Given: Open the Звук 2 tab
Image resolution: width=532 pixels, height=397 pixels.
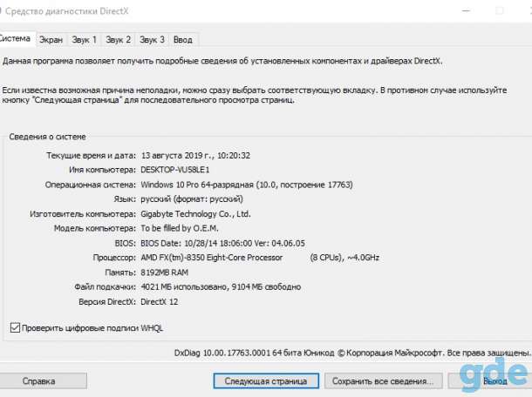Looking at the screenshot, I should point(118,40).
